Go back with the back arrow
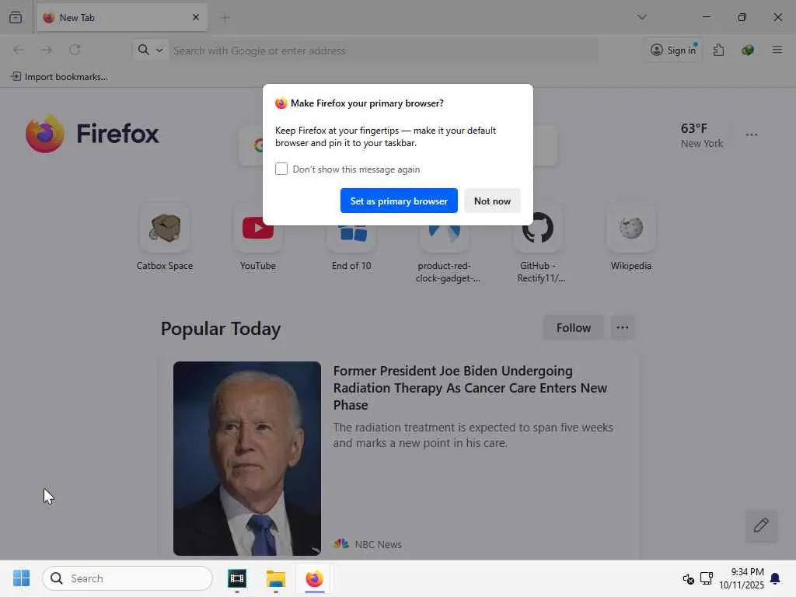The height and width of the screenshot is (597, 796). 19,50
